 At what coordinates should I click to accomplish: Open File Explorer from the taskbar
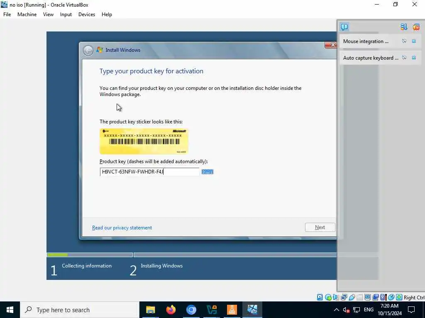click(150, 310)
